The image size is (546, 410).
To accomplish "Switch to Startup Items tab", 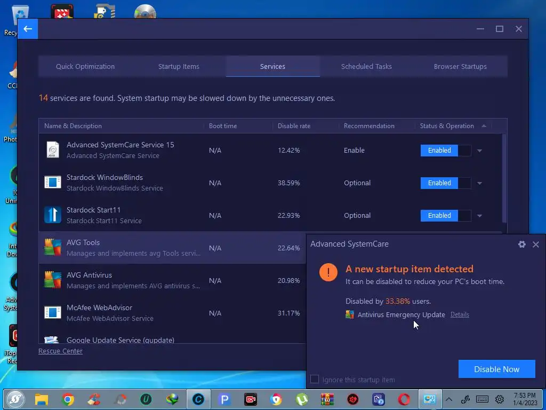I will (179, 66).
